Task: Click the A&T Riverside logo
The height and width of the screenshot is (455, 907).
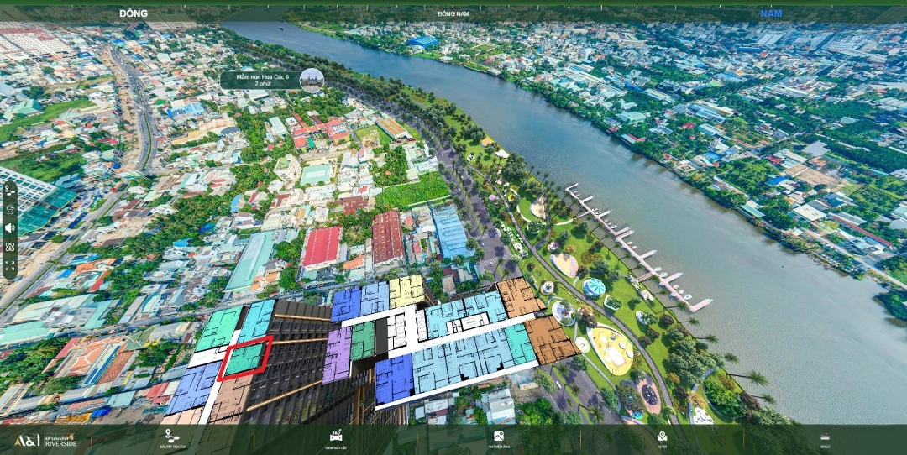Action: click(x=45, y=439)
